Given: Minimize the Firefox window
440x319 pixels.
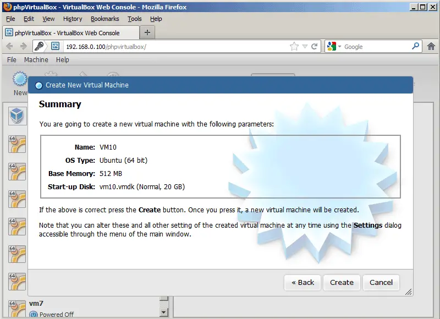Looking at the screenshot, I should point(414,7).
